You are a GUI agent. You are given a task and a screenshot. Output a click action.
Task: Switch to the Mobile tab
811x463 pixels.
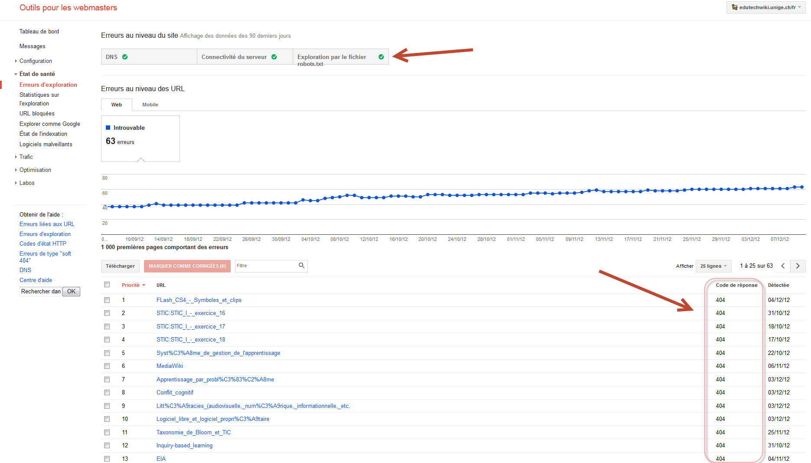click(150, 105)
